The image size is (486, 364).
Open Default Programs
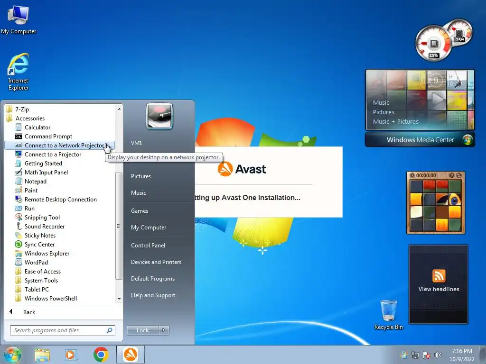pos(152,279)
